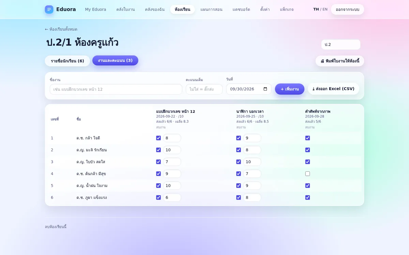Click the คะแนนเต็ม full score field
The height and width of the screenshot is (255, 409).
(204, 89)
